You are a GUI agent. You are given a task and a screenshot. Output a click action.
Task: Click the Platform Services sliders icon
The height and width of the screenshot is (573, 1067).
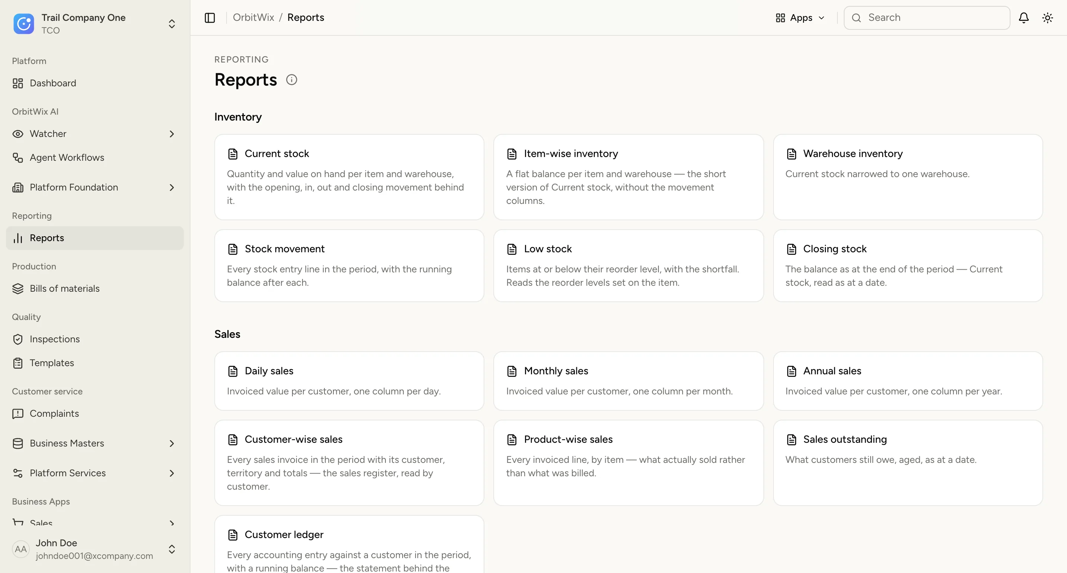18,473
